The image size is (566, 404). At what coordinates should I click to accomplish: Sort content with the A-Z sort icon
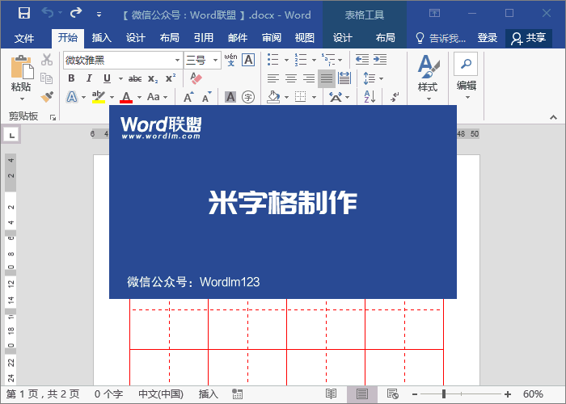point(370,97)
